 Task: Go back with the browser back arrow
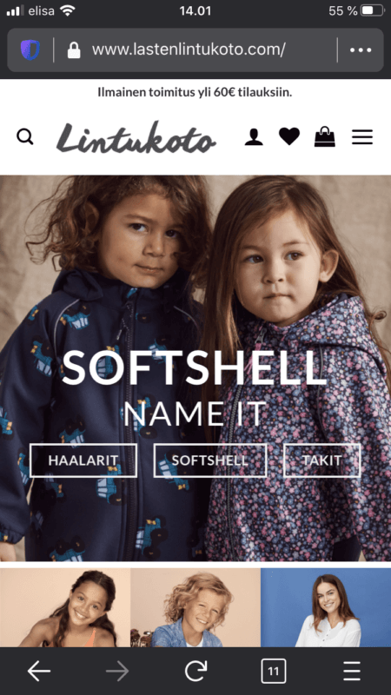click(x=39, y=672)
